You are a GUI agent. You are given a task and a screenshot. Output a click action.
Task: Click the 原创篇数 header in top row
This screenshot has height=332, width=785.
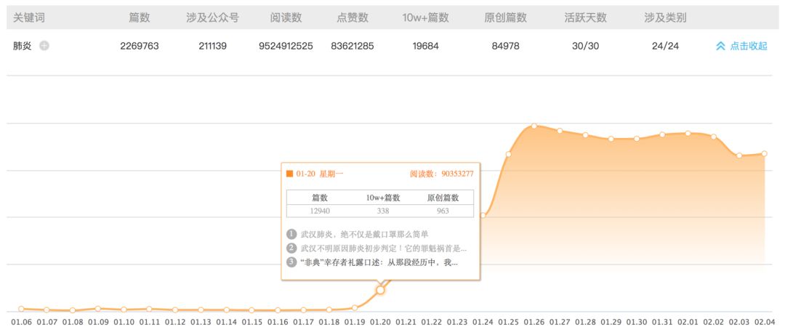(505, 17)
